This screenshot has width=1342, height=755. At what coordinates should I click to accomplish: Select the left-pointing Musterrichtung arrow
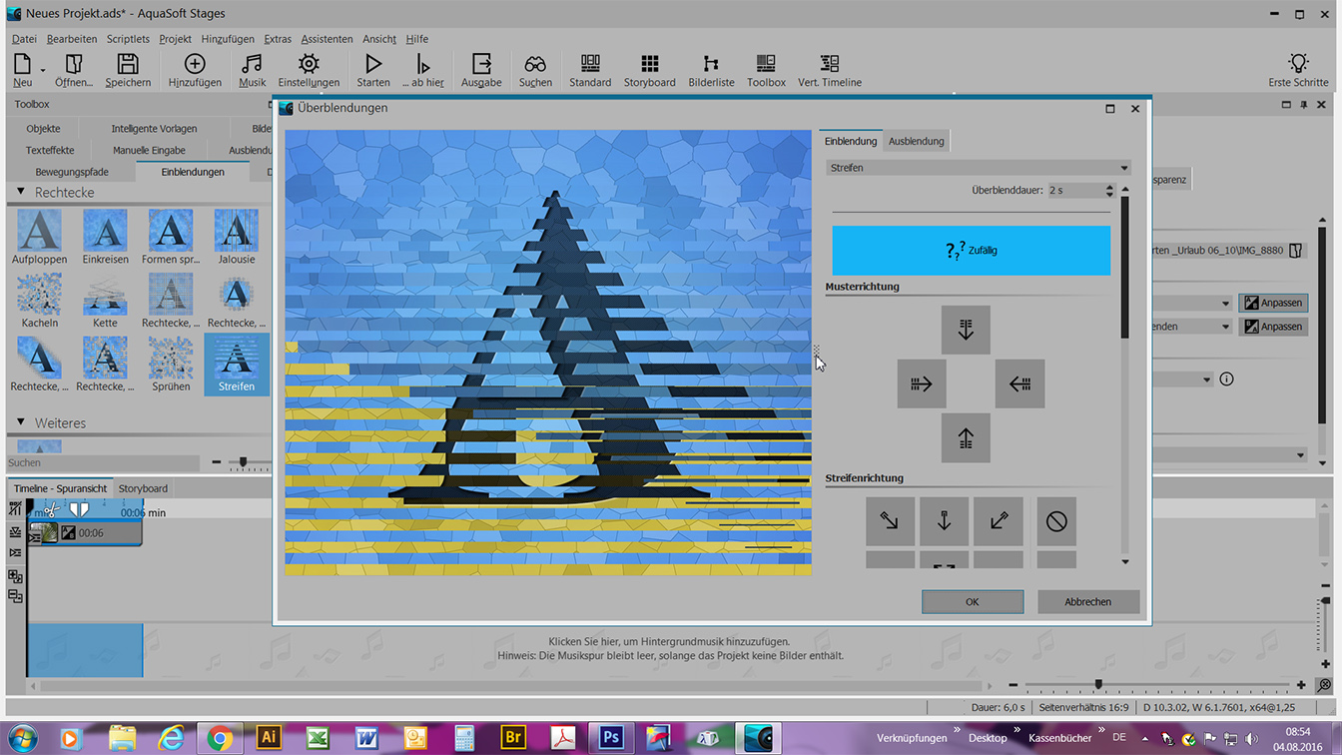tap(1019, 383)
